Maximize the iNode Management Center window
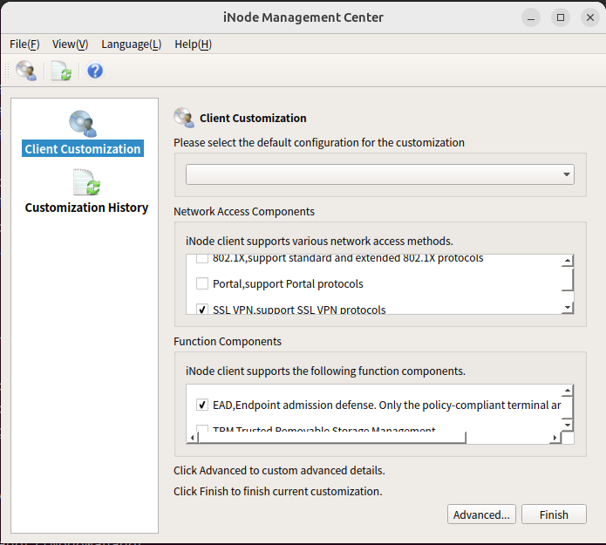 coord(561,17)
